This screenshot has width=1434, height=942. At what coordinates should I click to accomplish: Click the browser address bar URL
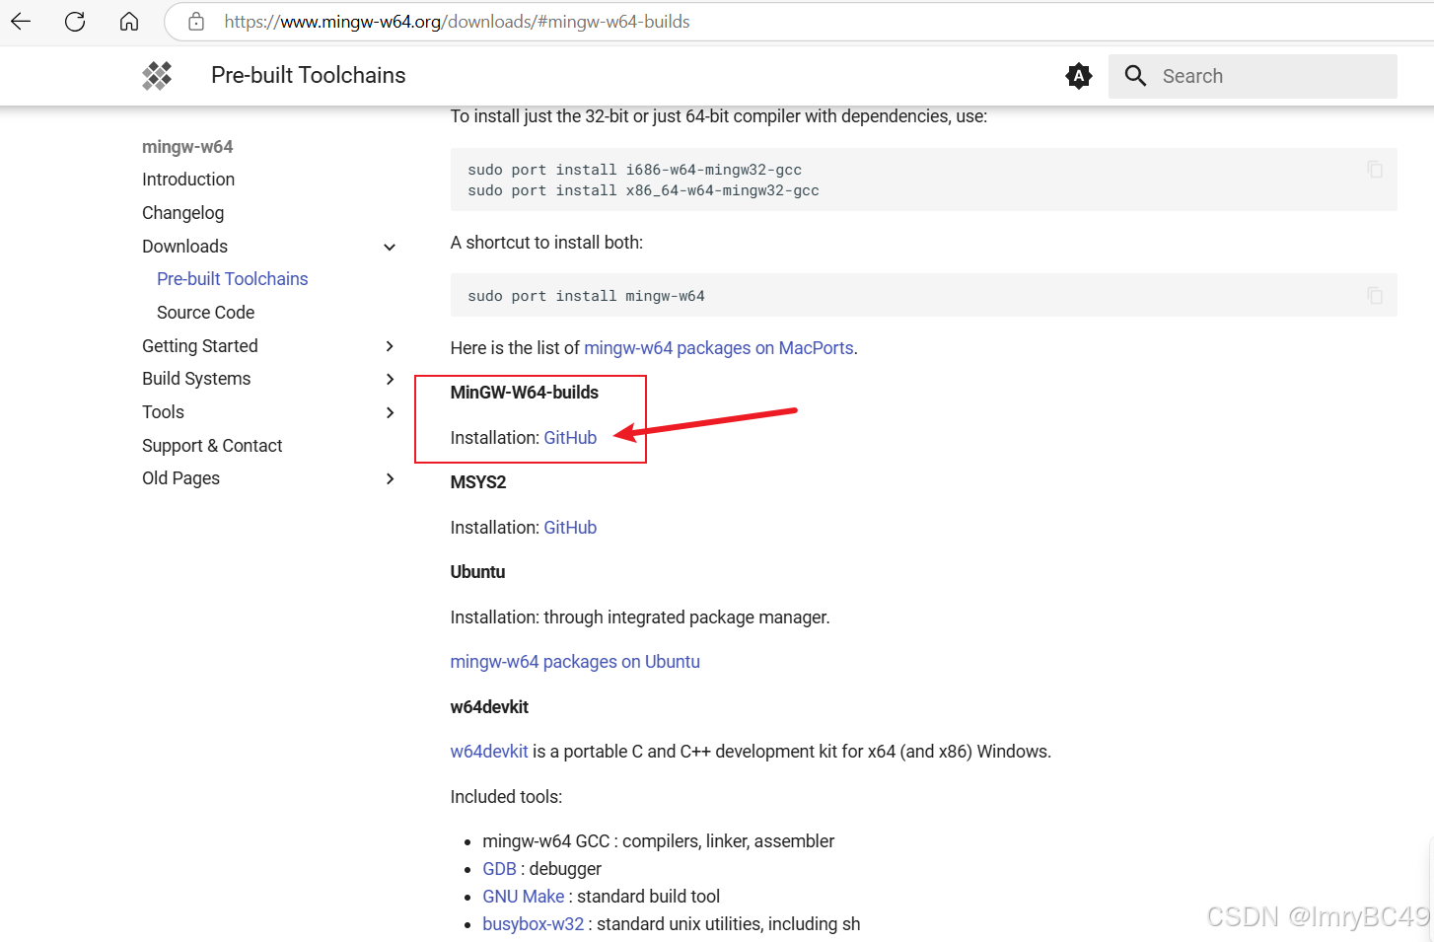457,22
